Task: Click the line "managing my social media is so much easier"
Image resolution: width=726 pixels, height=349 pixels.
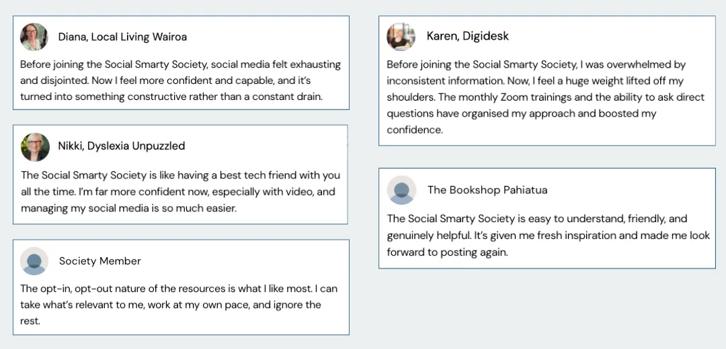Action: [x=128, y=208]
